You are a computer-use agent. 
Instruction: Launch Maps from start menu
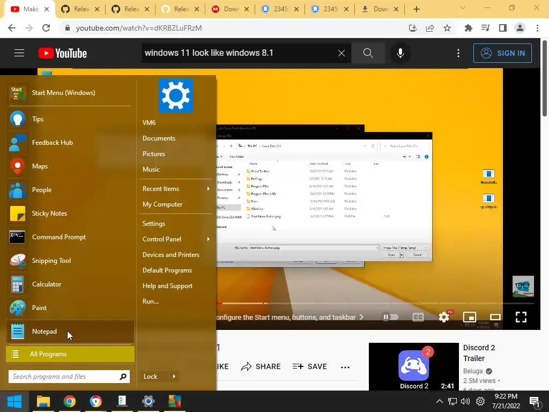tap(70, 166)
